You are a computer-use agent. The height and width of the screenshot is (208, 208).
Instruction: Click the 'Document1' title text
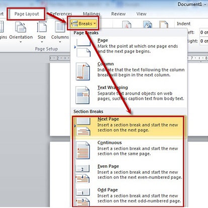pos(190,4)
